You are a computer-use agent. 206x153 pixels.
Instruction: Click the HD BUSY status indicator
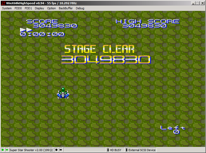click(115, 150)
